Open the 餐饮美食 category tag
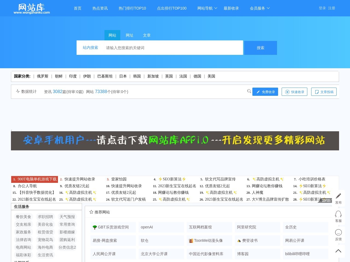 click(24, 217)
